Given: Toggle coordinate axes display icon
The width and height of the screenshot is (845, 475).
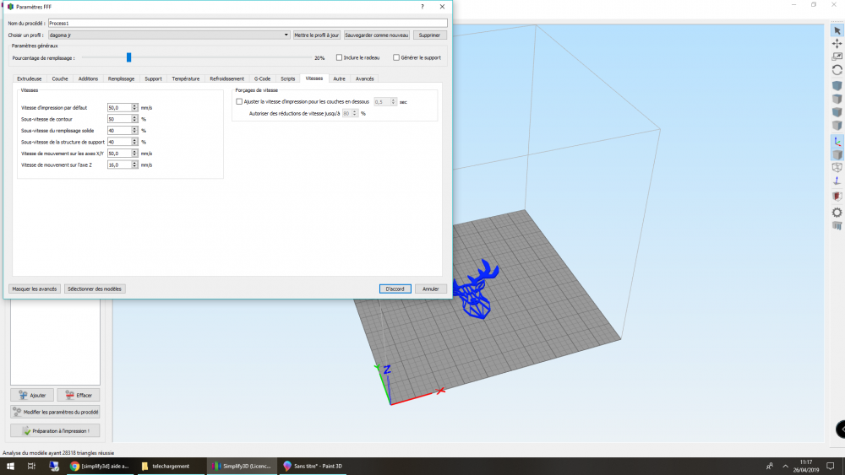Looking at the screenshot, I should (837, 142).
